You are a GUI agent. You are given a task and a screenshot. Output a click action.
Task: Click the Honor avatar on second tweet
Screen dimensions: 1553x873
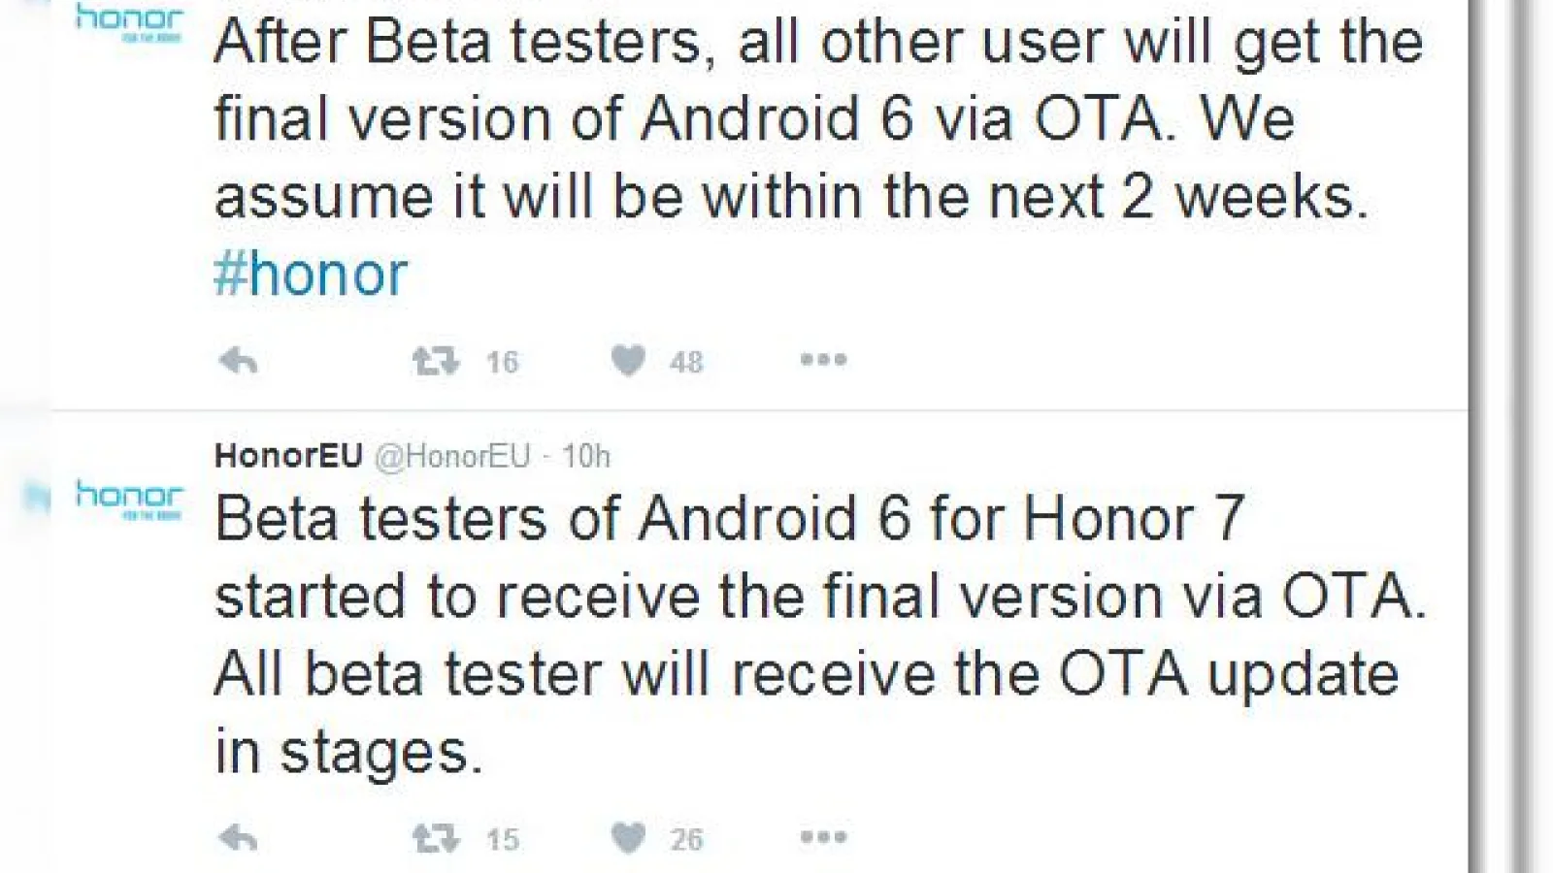(129, 500)
